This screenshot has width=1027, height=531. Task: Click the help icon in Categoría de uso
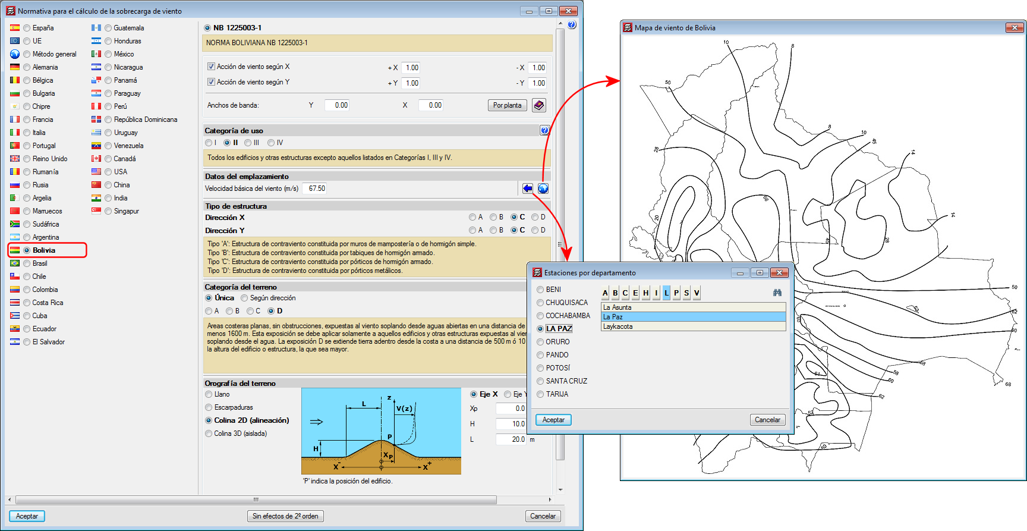544,130
